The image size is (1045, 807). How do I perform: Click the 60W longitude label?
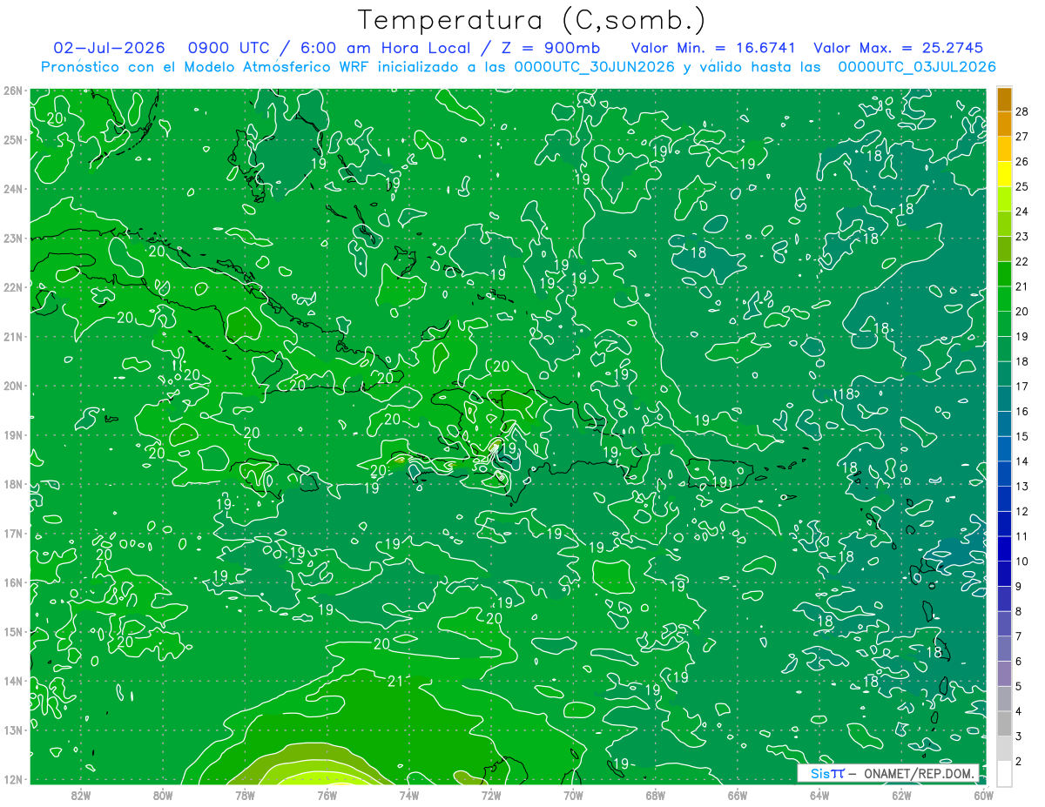point(983,794)
